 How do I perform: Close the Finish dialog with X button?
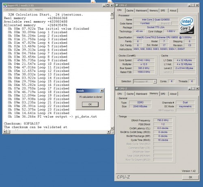102,91
